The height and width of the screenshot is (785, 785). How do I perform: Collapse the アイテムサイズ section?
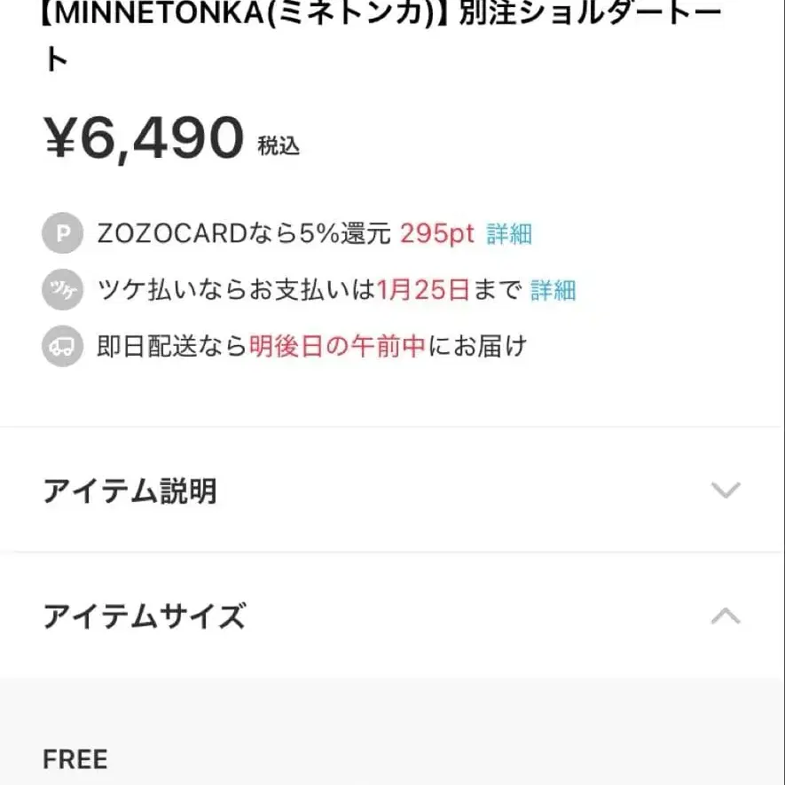390,616
